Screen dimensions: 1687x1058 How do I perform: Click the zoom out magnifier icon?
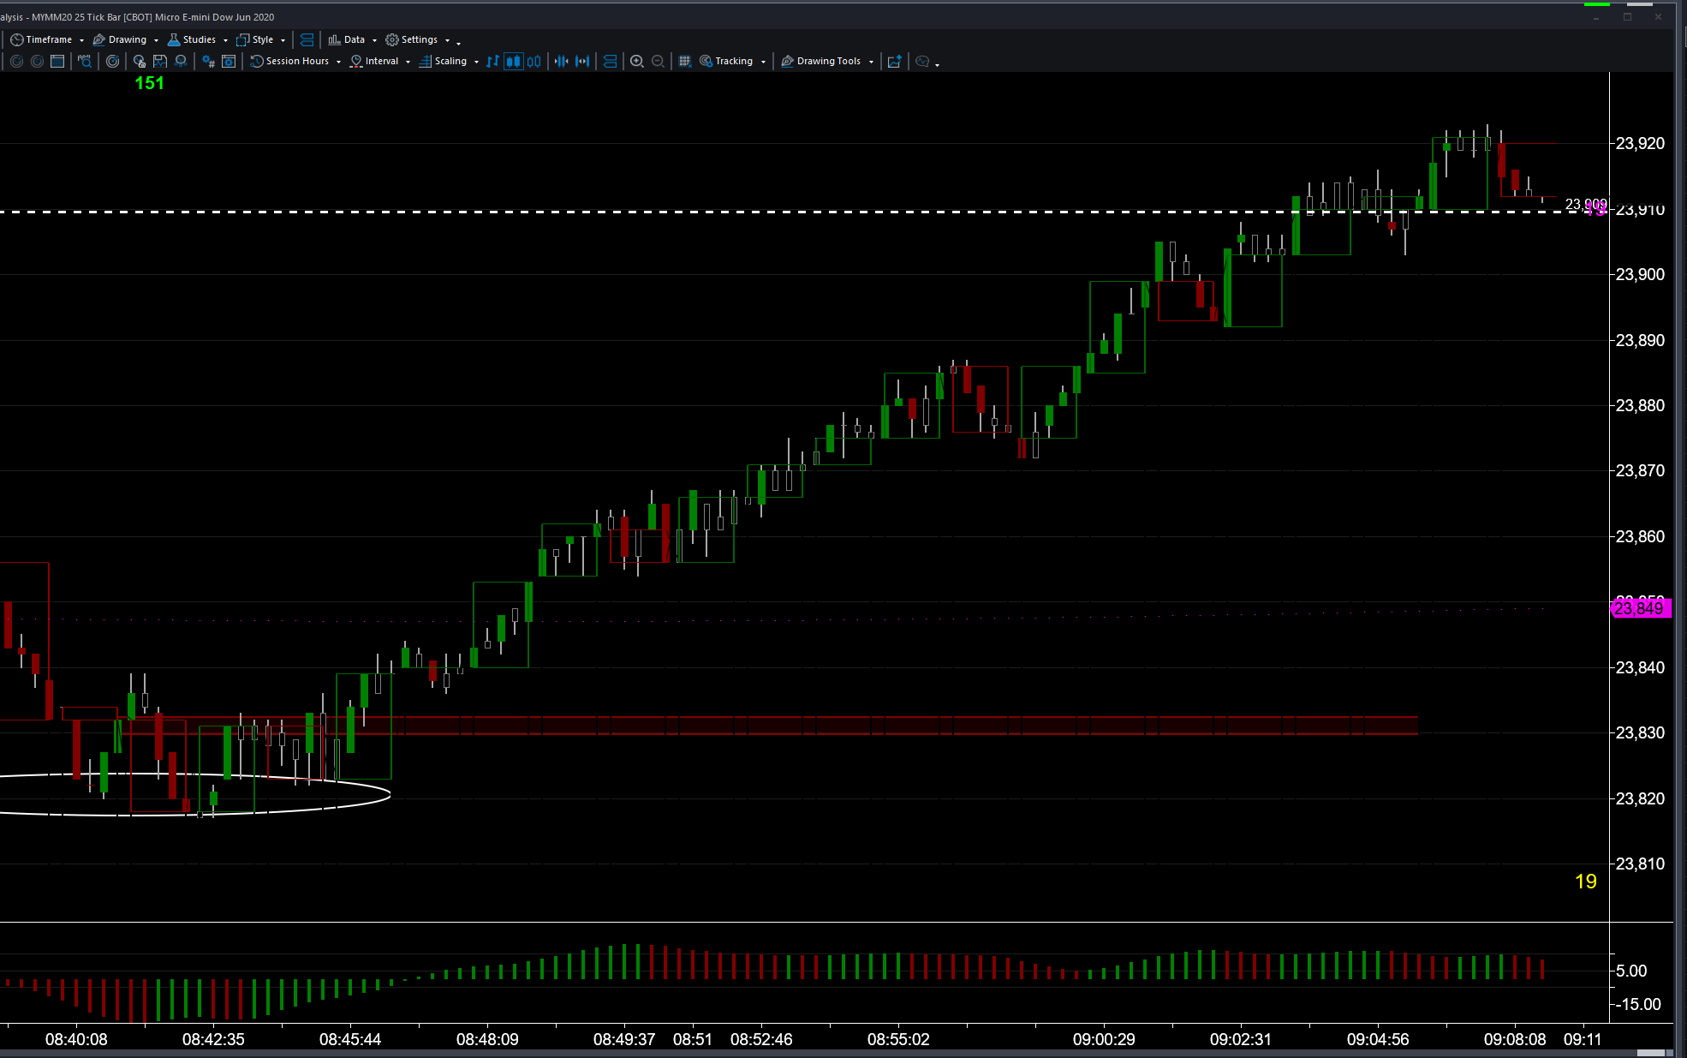click(658, 61)
